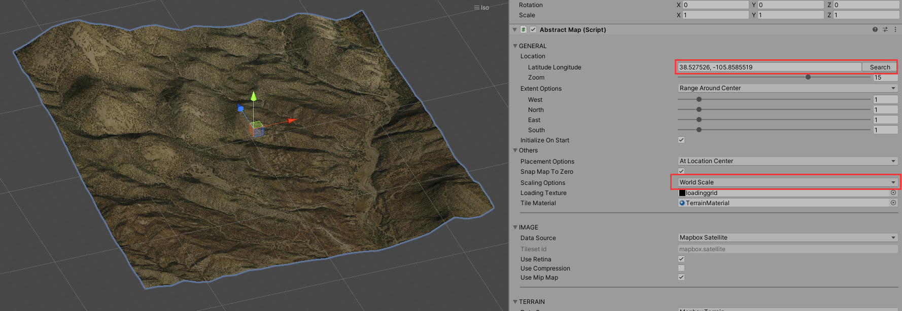
Task: Click the Rotation Z field
Action: [x=866, y=5]
